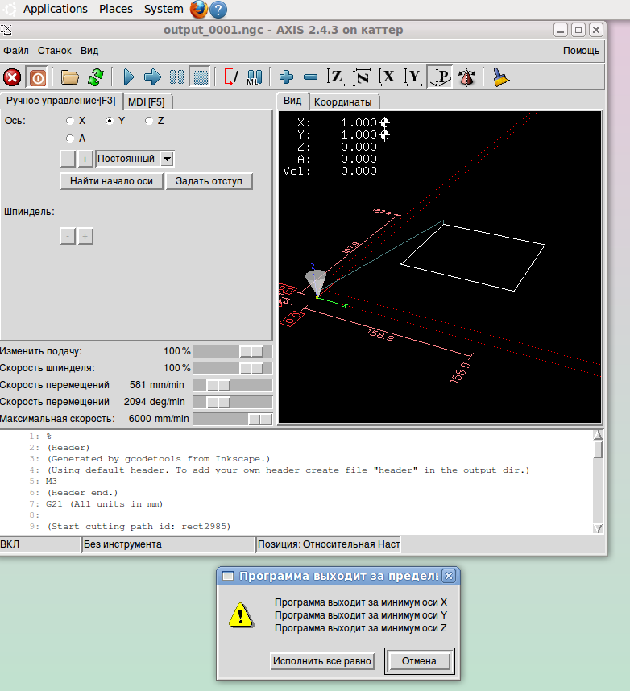The width and height of the screenshot is (630, 691).
Task: Switch to the perspective view P icon
Action: click(x=440, y=77)
